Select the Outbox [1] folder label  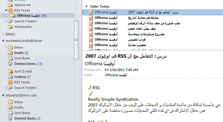[22, 77]
